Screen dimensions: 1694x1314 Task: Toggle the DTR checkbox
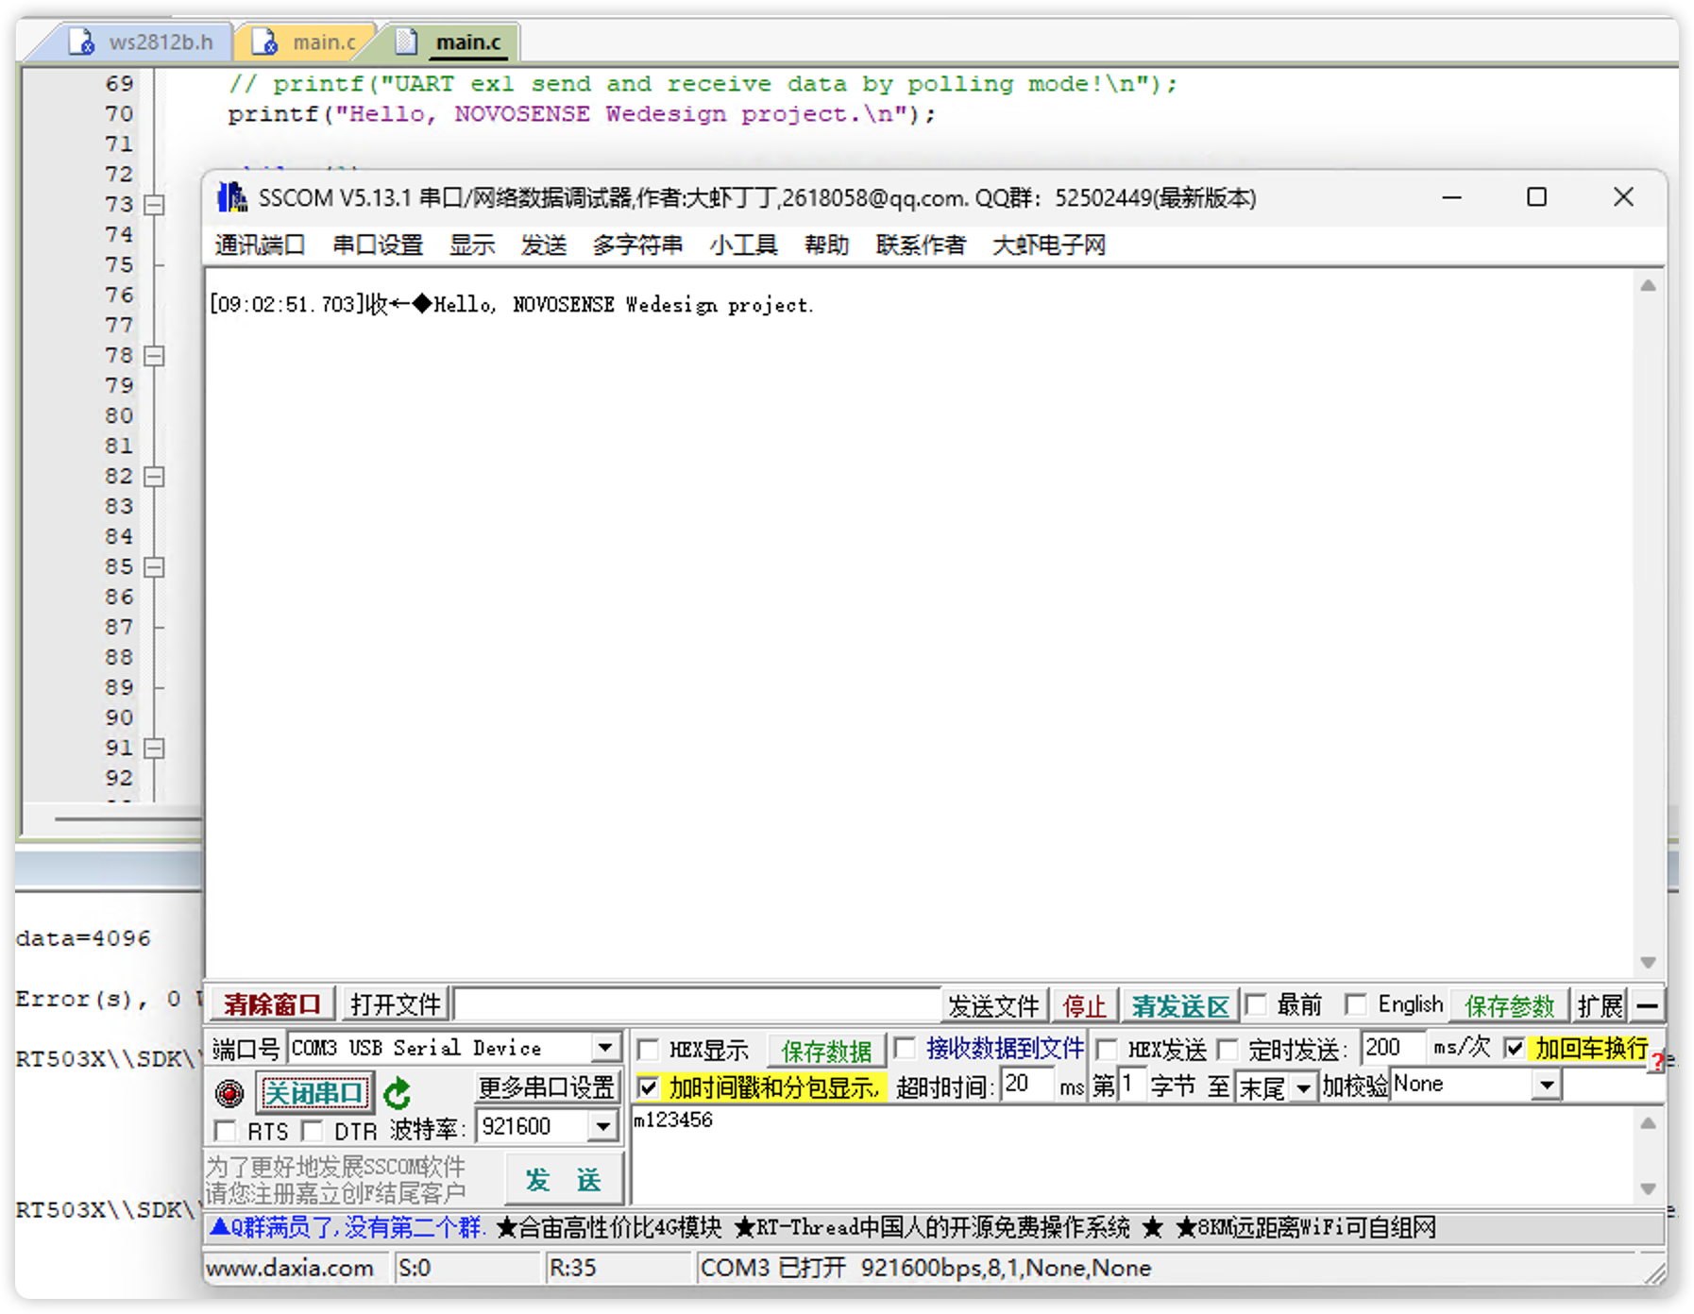tap(313, 1130)
